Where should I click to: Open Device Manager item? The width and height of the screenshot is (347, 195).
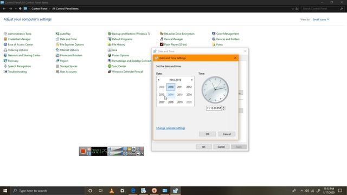pos(171,39)
